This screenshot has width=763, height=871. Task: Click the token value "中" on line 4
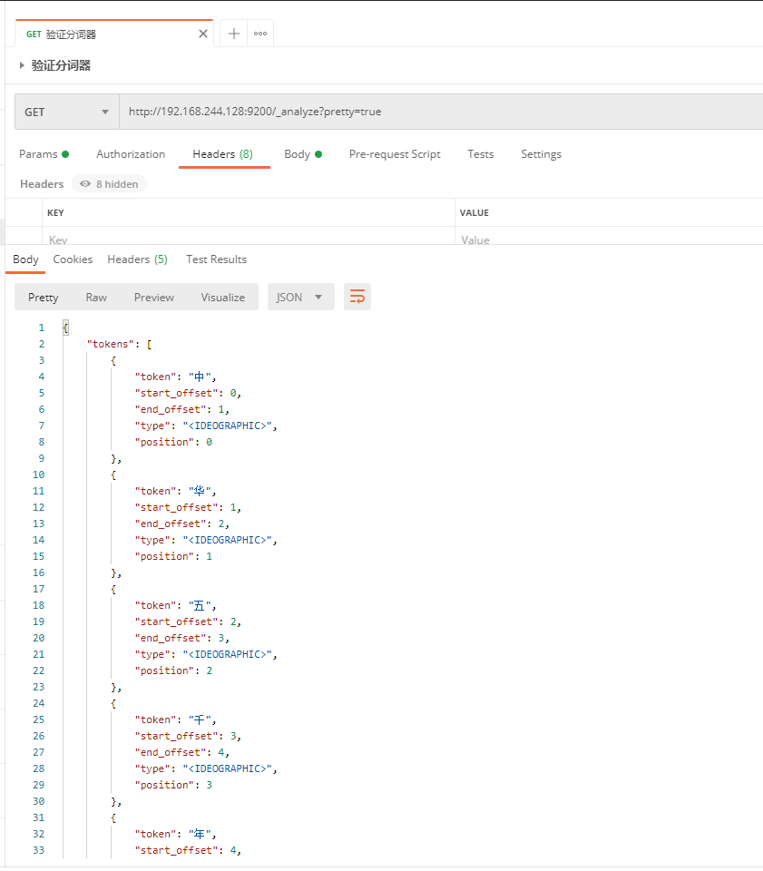click(200, 377)
